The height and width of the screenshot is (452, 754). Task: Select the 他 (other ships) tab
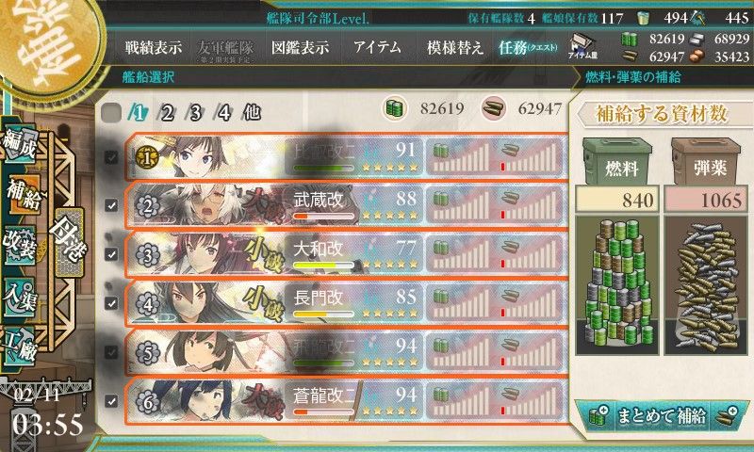[253, 112]
